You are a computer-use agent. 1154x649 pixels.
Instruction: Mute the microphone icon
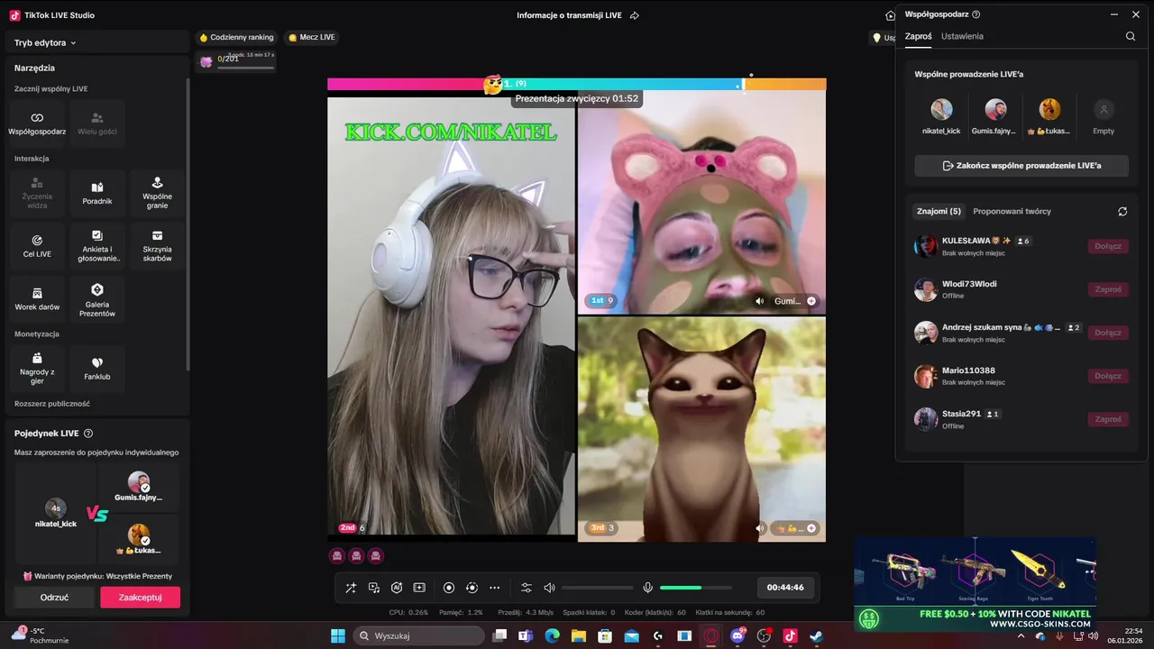click(x=647, y=588)
